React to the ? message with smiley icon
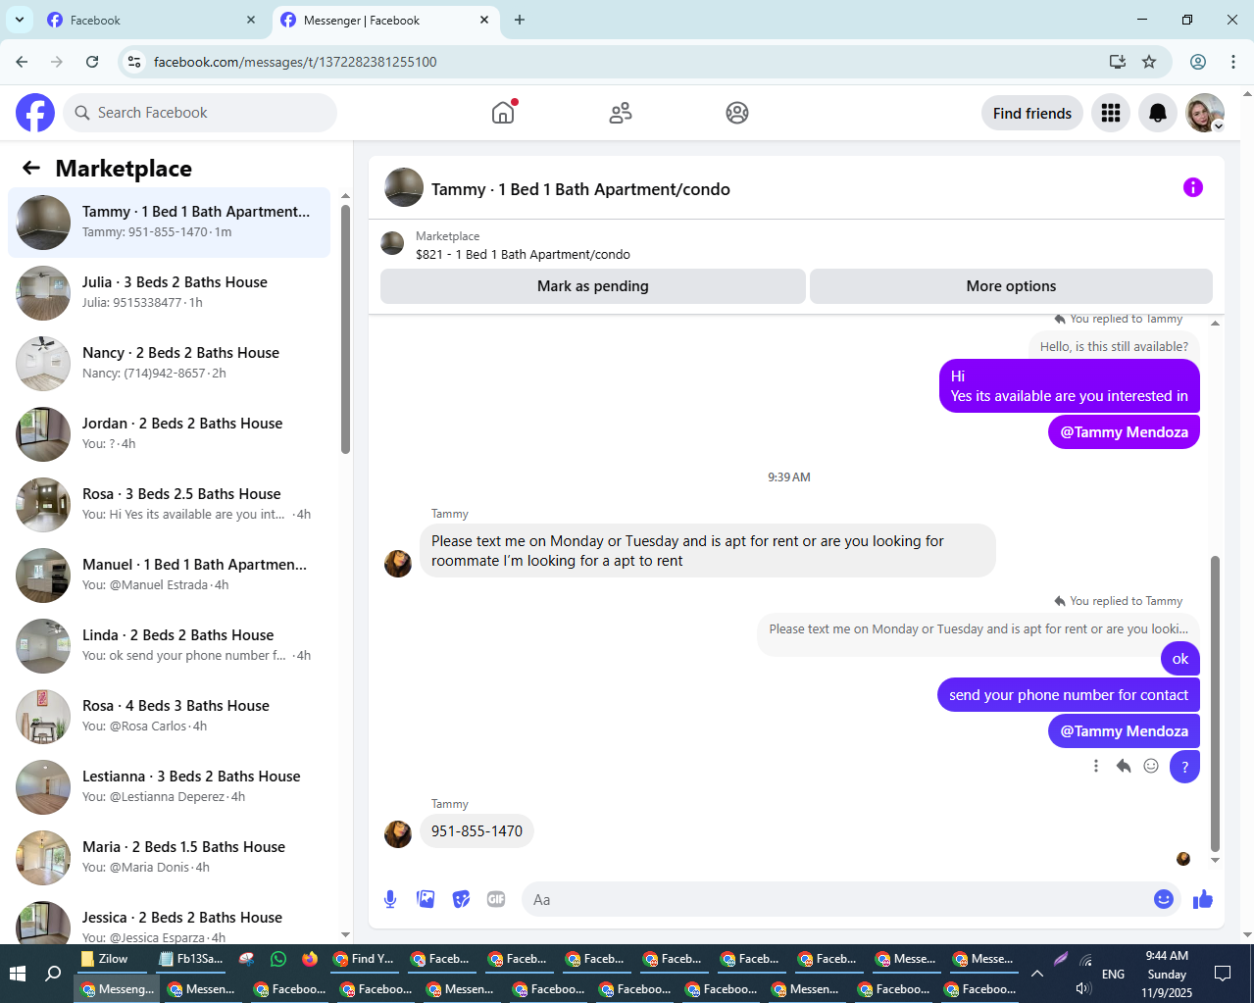Image resolution: width=1254 pixels, height=1003 pixels. (1151, 766)
